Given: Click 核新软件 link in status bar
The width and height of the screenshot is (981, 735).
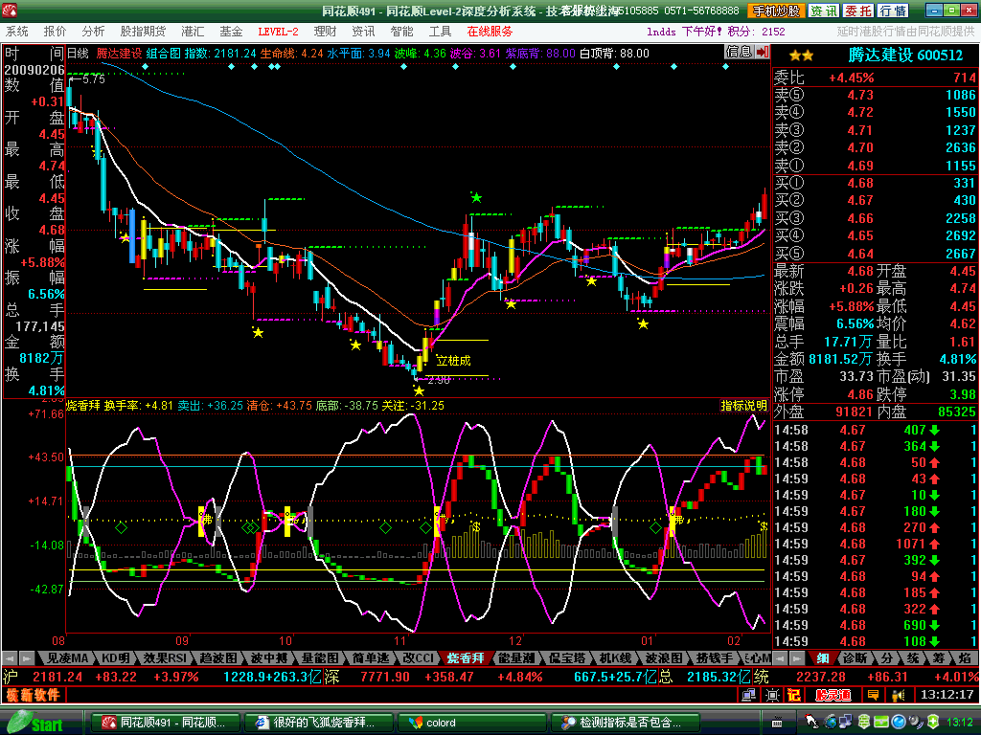Looking at the screenshot, I should [x=34, y=695].
